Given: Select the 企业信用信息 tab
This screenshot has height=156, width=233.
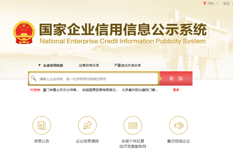Looking at the screenshot, I should pos(53,65).
